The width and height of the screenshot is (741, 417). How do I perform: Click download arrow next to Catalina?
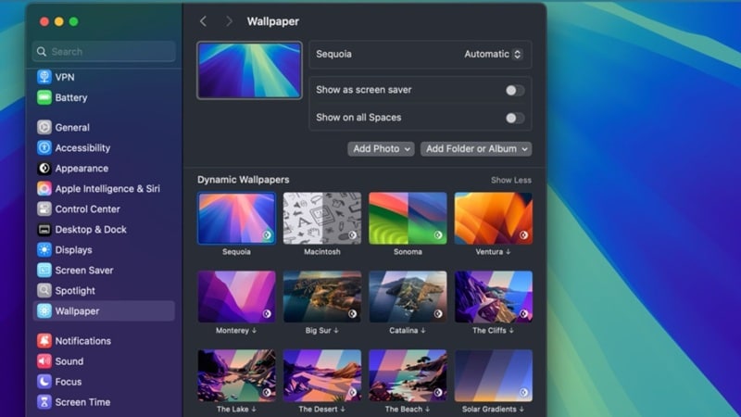423,331
